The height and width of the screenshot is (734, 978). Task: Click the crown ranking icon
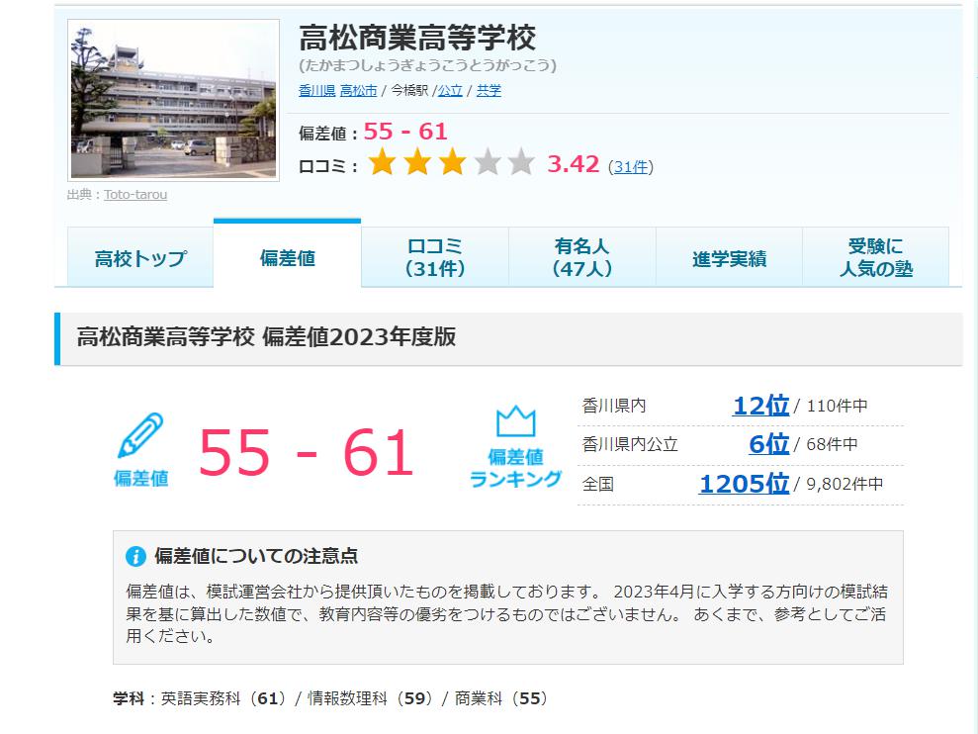515,422
